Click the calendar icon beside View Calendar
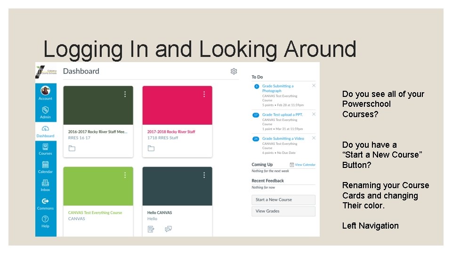452x254 pixels. tap(292, 165)
